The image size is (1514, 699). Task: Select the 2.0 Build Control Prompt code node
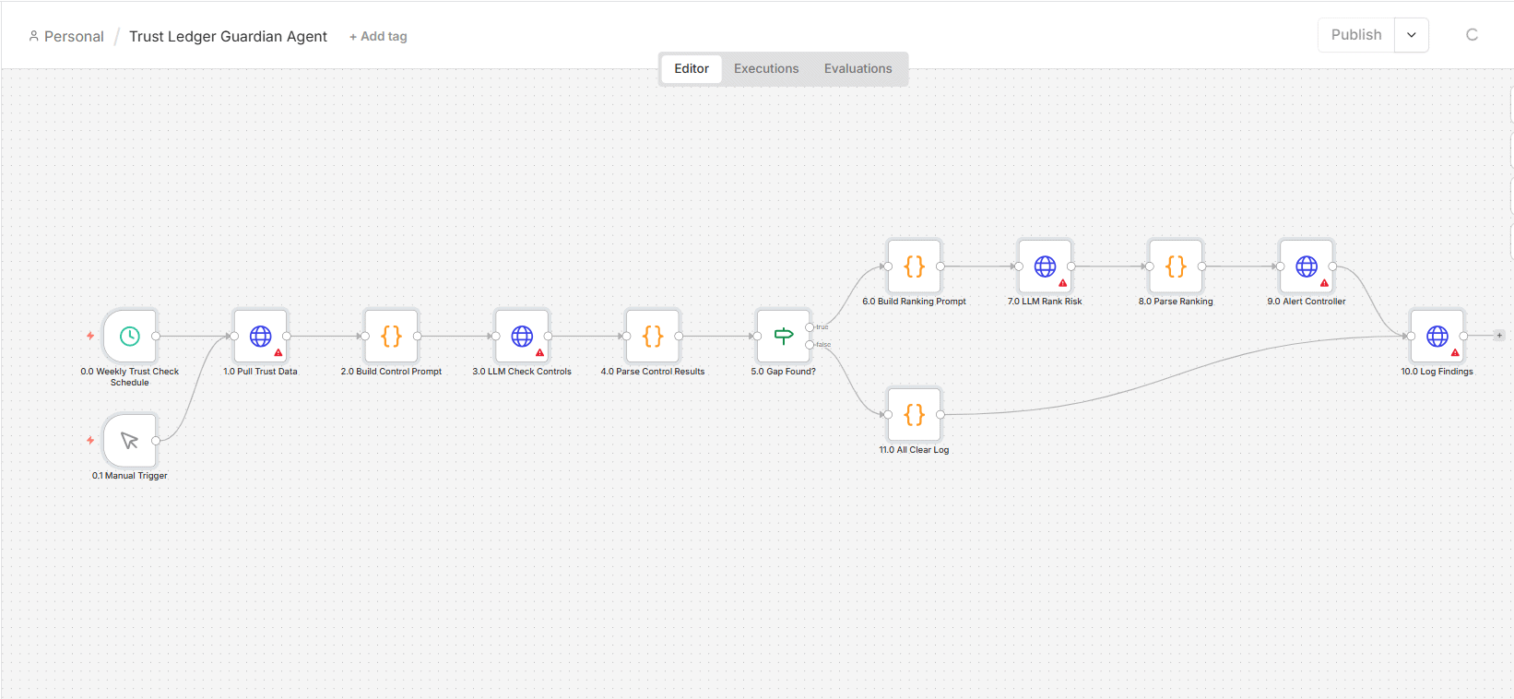(x=392, y=336)
